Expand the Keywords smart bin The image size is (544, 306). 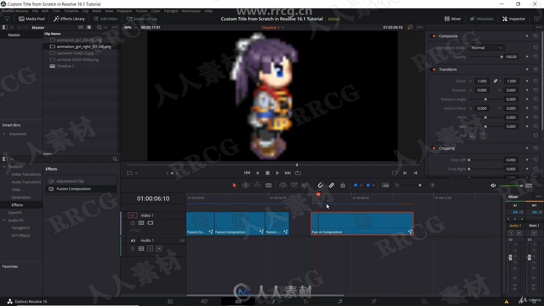pyautogui.click(x=4, y=134)
